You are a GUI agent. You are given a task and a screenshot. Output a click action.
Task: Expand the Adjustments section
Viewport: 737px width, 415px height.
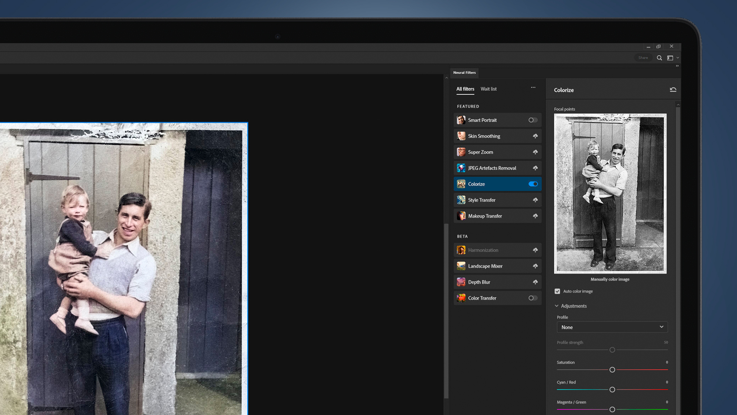pos(557,305)
